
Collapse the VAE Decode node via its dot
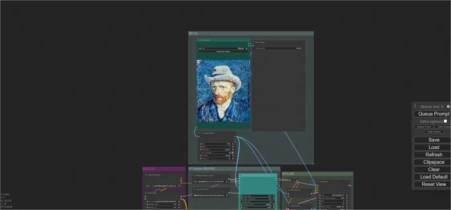tap(289, 206)
